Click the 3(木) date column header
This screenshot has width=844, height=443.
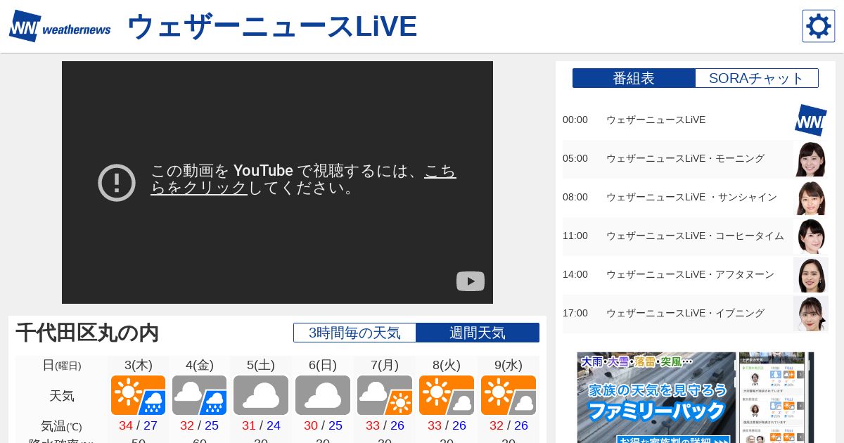click(x=139, y=365)
